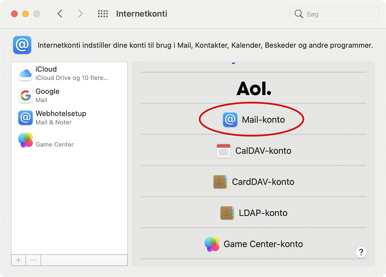
Task: Choose Mail-konto account type
Action: click(254, 119)
